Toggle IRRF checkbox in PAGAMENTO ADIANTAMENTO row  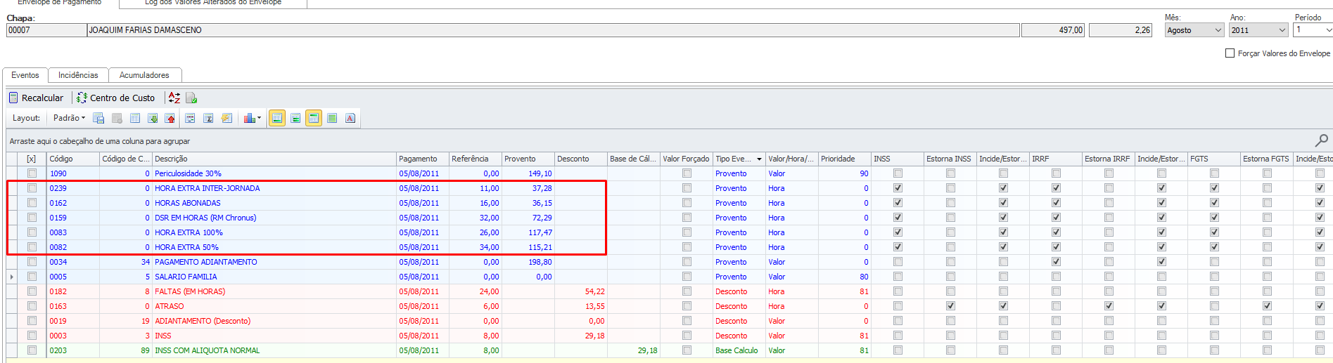tap(1056, 262)
